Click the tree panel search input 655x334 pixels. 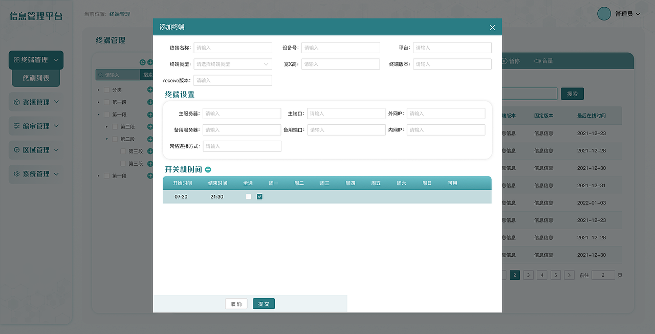118,75
